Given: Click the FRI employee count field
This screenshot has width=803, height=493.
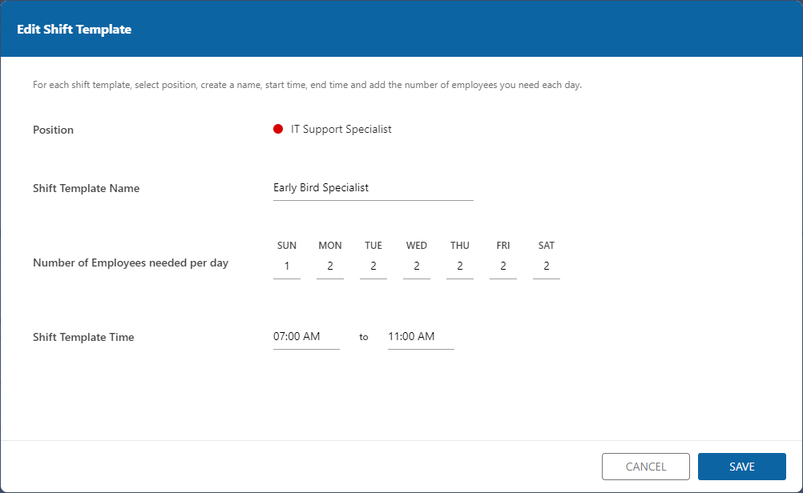Looking at the screenshot, I should tap(503, 267).
